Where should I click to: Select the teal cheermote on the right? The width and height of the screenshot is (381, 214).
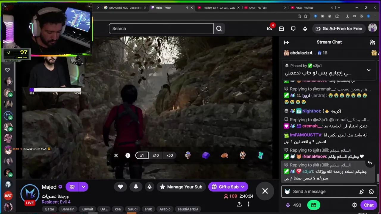pyautogui.click(x=260, y=155)
